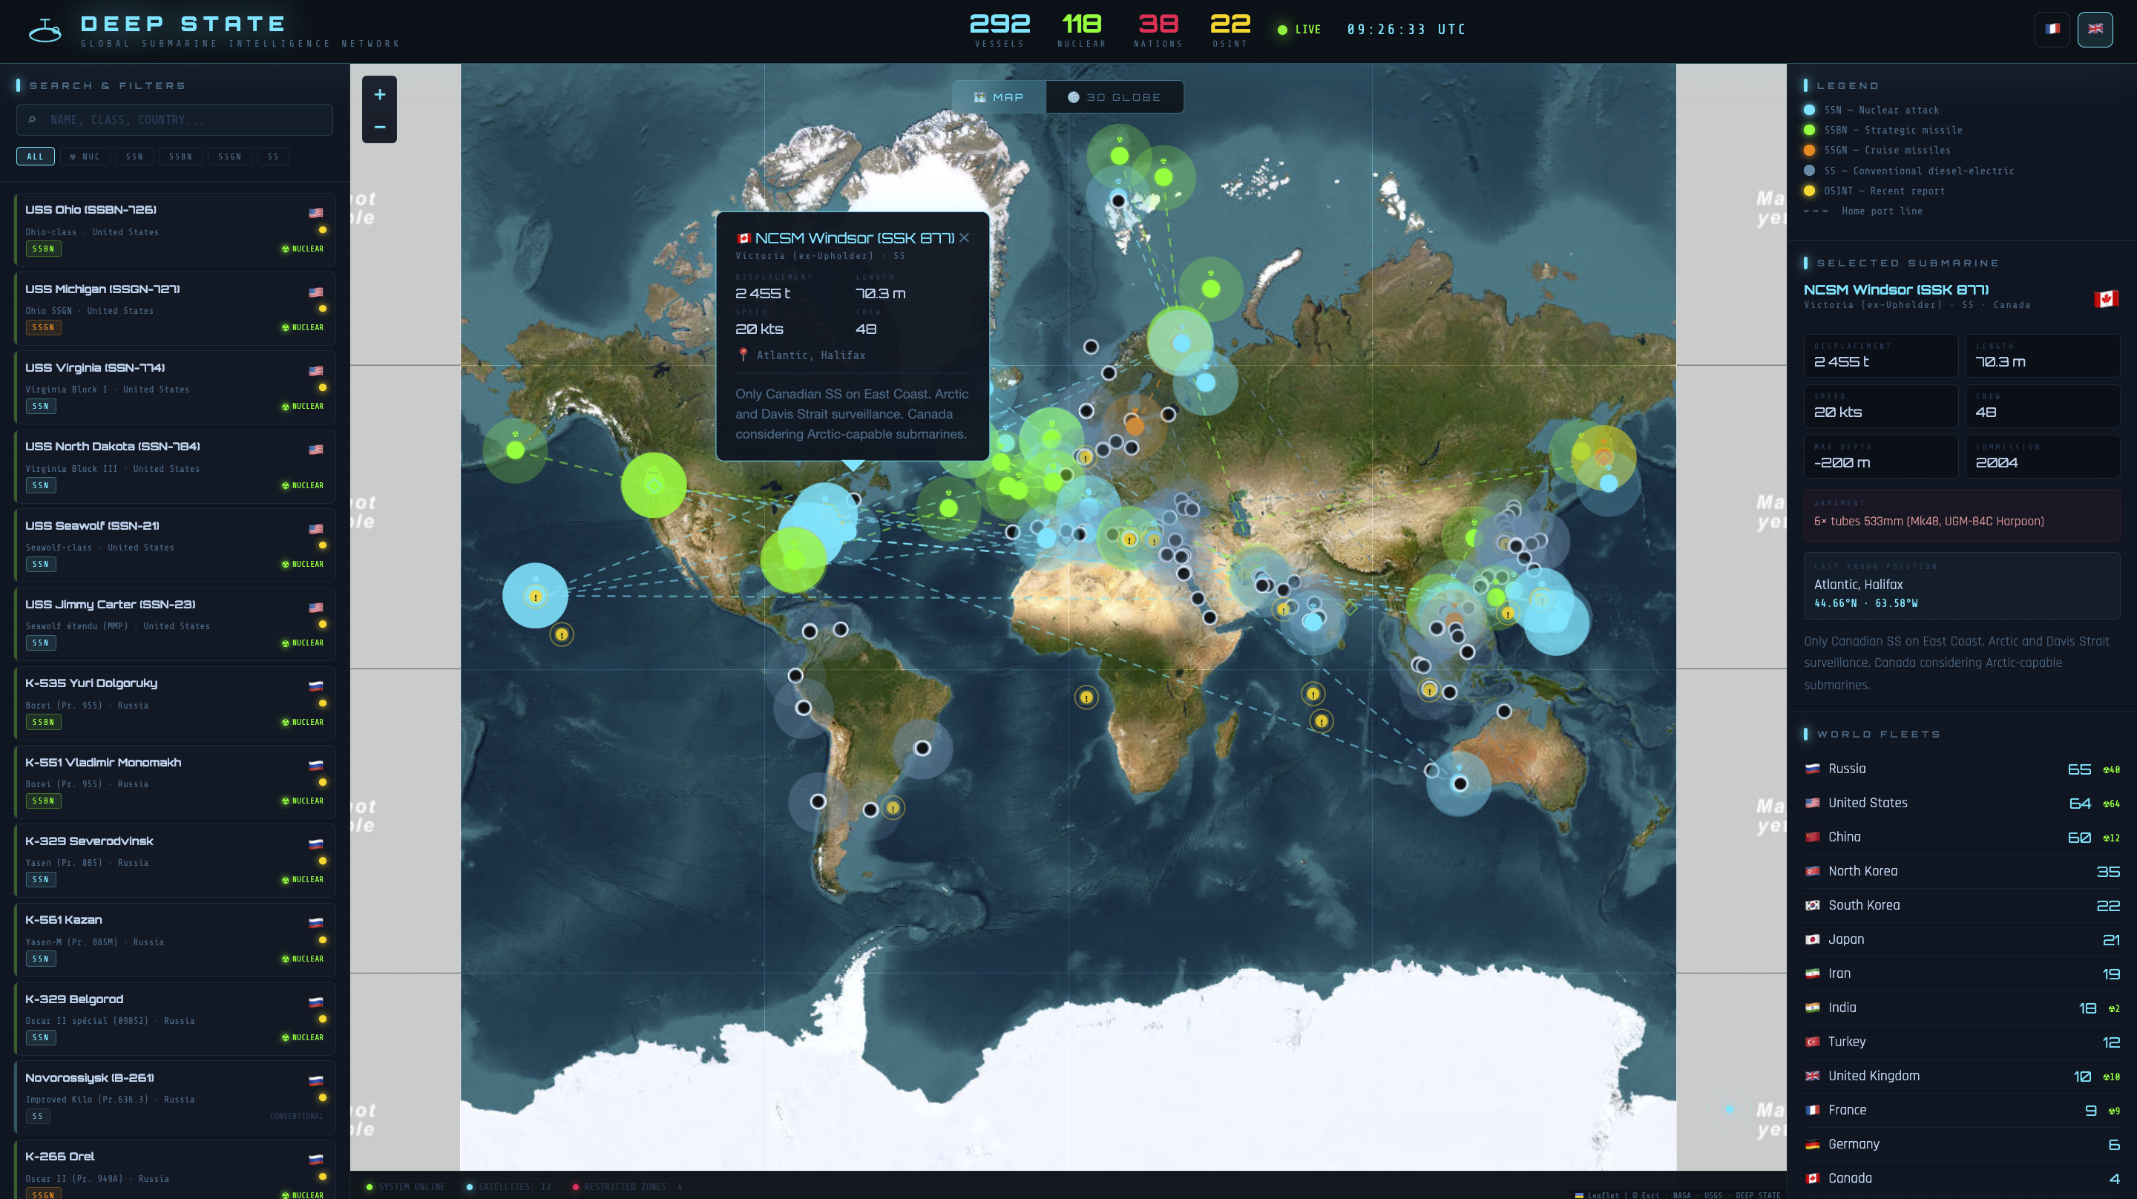Toggle the SSGN filter chip
Image resolution: width=2137 pixels, height=1199 pixels.
click(x=230, y=156)
